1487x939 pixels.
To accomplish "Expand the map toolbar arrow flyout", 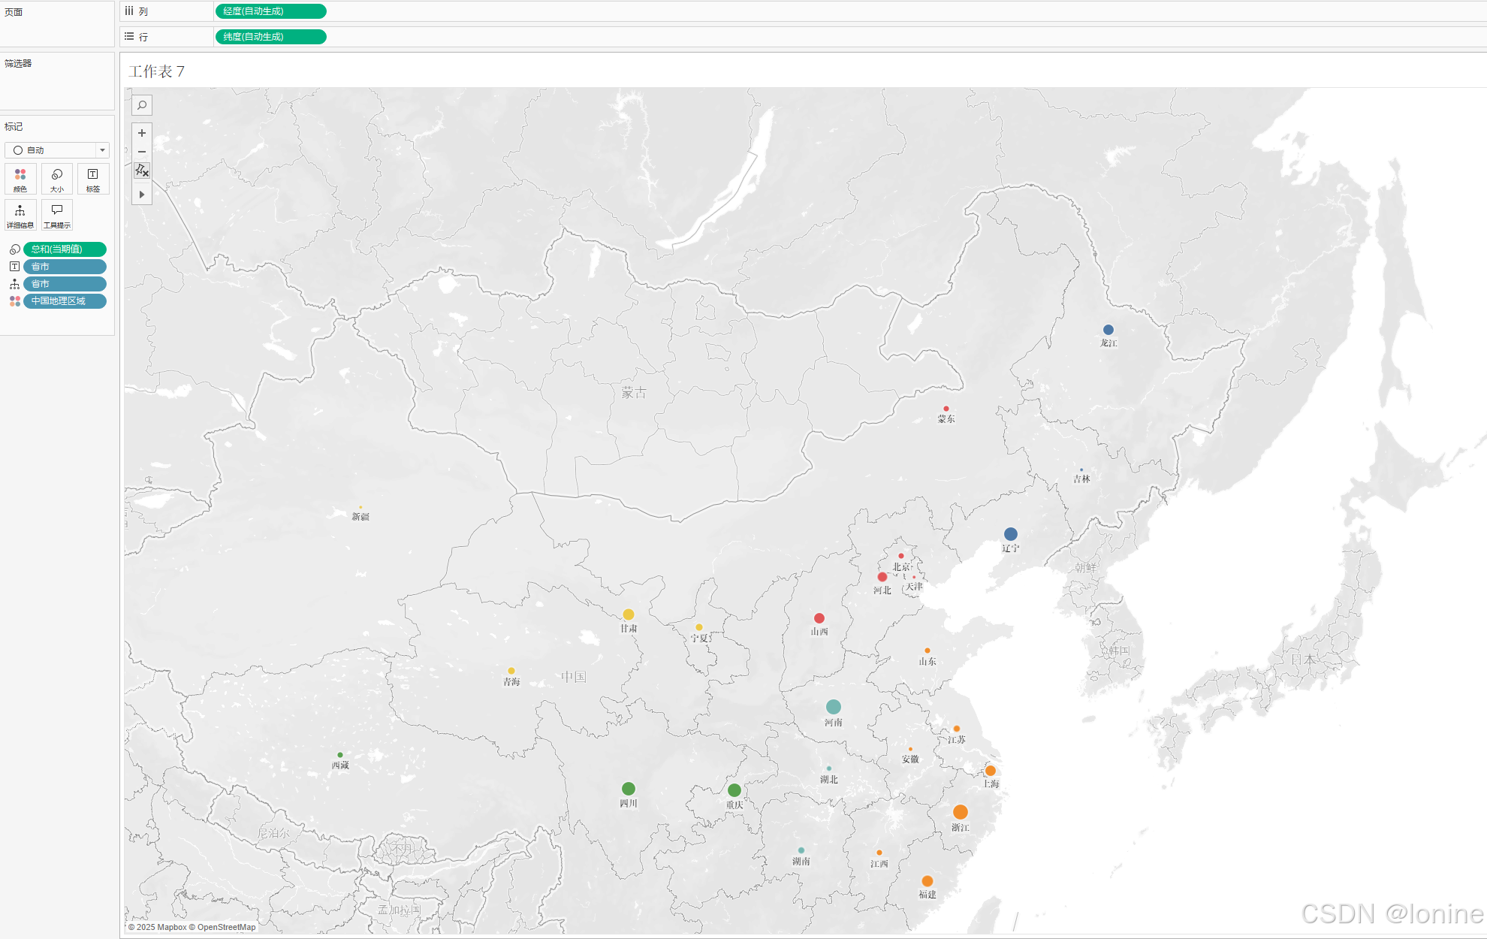I will click(x=142, y=195).
